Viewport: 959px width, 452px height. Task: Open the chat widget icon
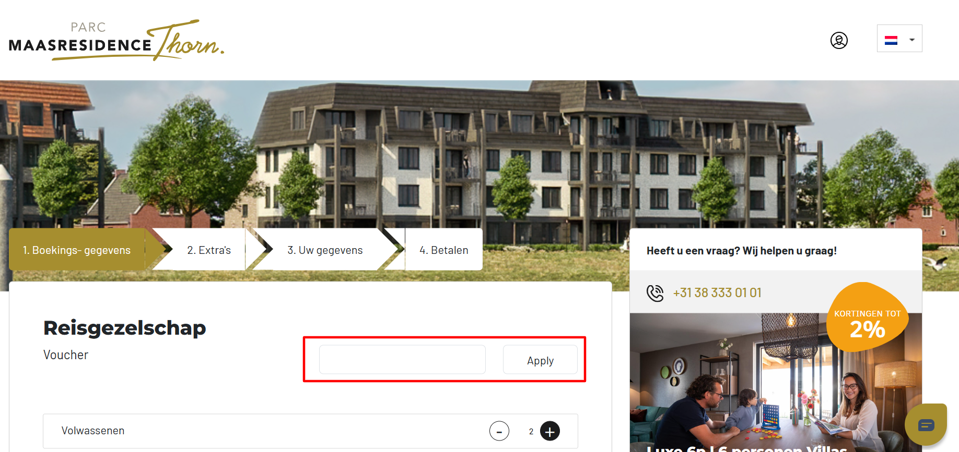pyautogui.click(x=926, y=425)
